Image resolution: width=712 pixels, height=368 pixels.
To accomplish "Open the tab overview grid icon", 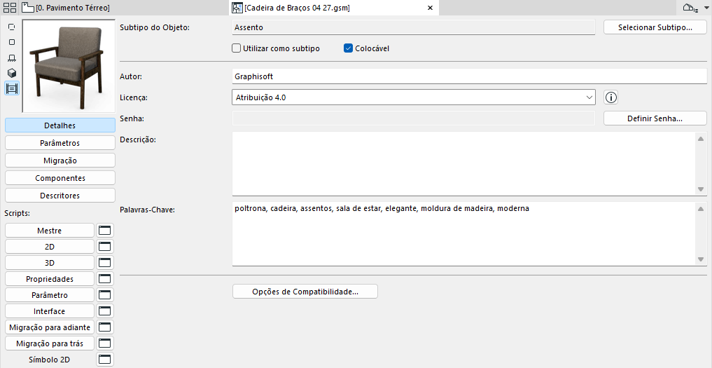I will pyautogui.click(x=10, y=8).
